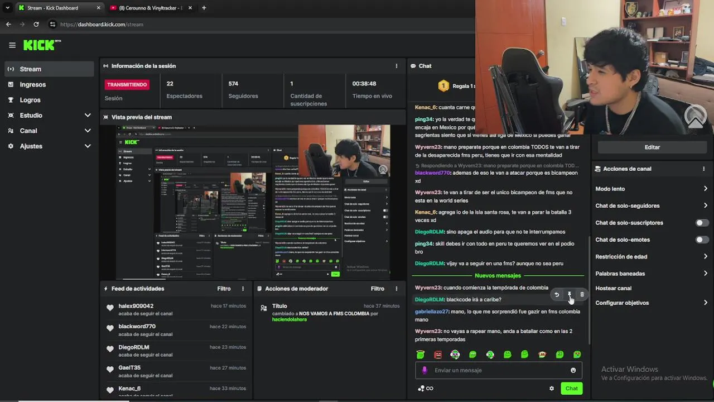Click the 00:38:48 Tiempo en vivo value
Screen dimensions: 714x402
pos(364,84)
